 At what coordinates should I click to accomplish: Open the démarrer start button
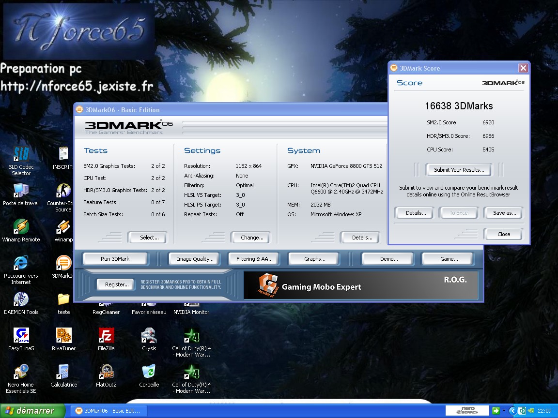(x=32, y=411)
